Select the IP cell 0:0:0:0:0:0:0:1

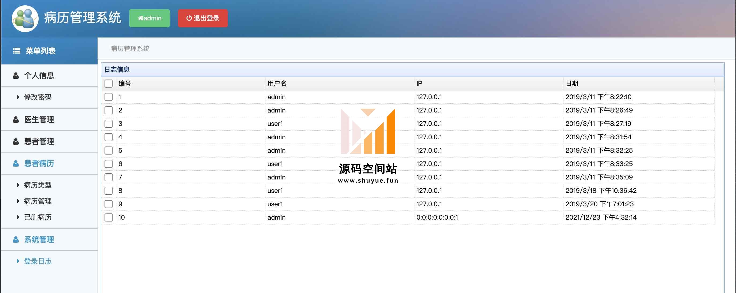pos(437,218)
